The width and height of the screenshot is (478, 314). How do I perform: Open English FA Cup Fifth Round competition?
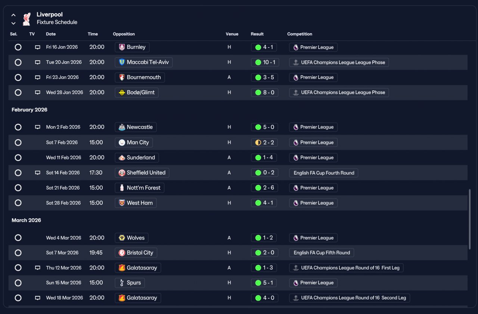click(322, 253)
